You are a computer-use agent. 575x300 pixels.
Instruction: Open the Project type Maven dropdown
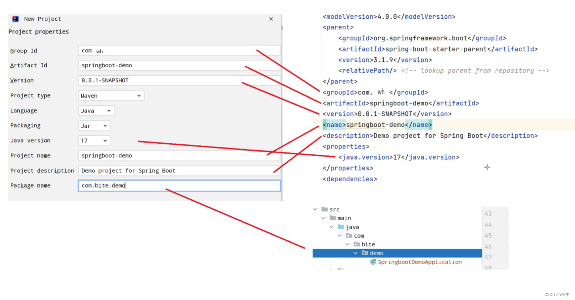[x=111, y=96]
